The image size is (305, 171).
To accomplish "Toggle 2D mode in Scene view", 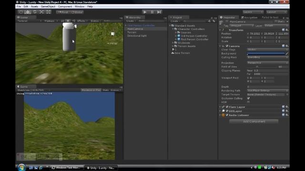I will [62, 21].
